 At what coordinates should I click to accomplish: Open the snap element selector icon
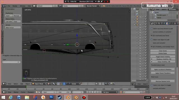coord(107,84)
